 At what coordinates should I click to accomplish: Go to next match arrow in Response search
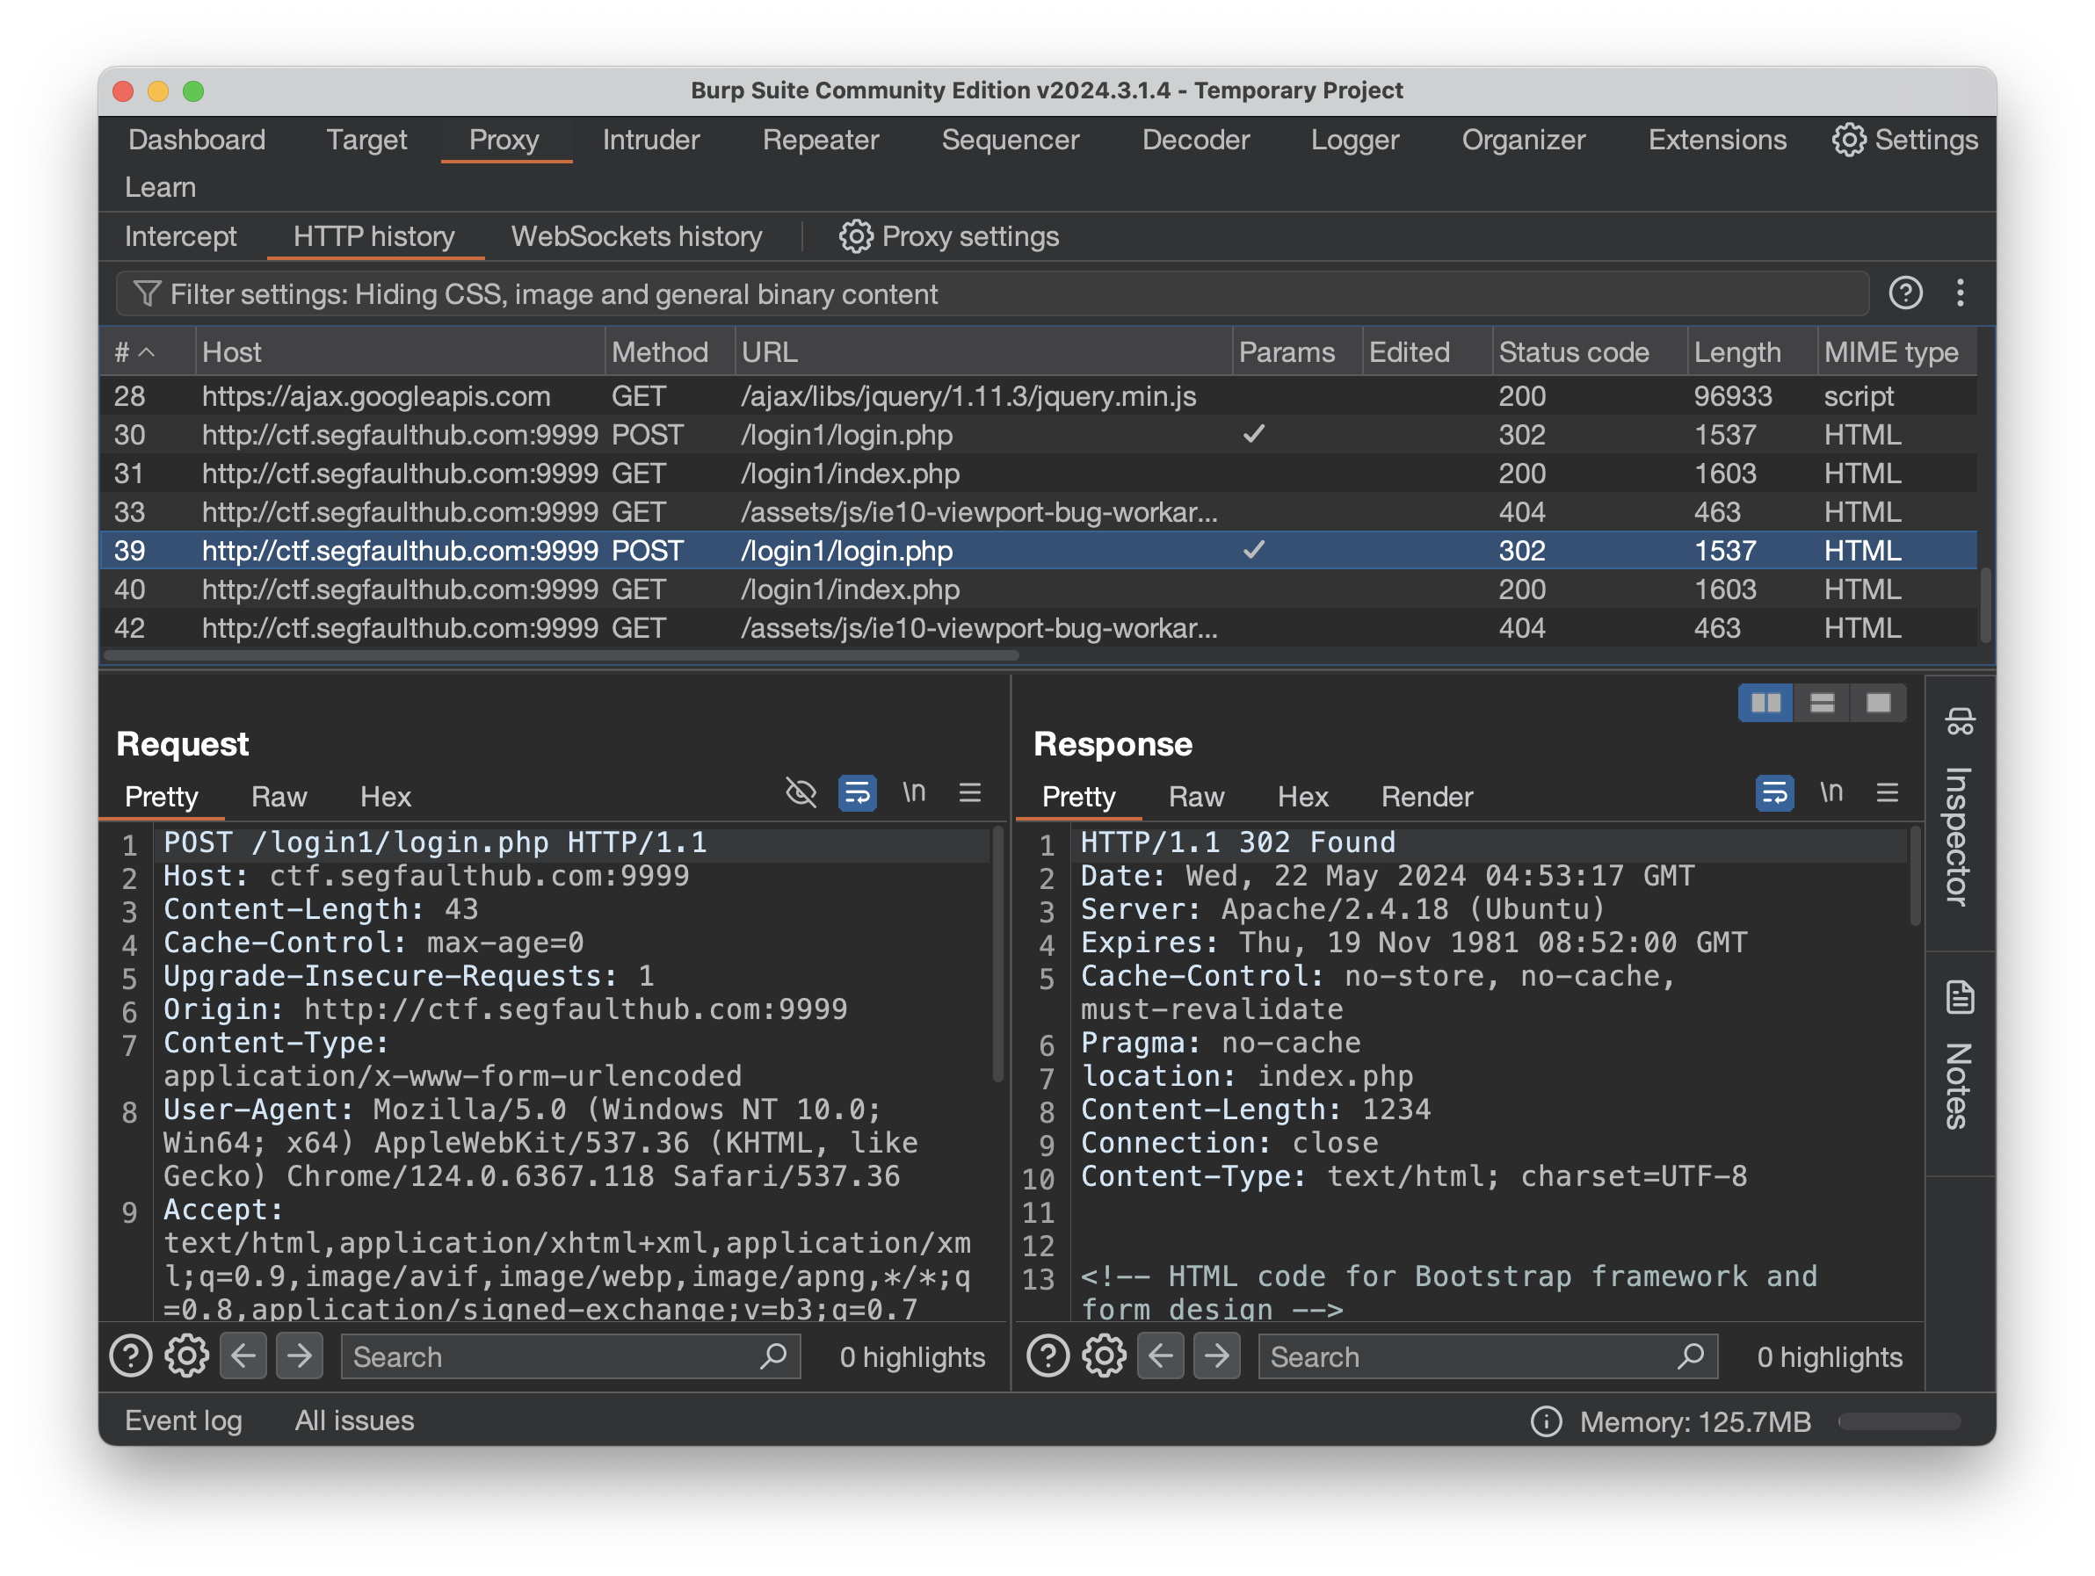[1216, 1356]
